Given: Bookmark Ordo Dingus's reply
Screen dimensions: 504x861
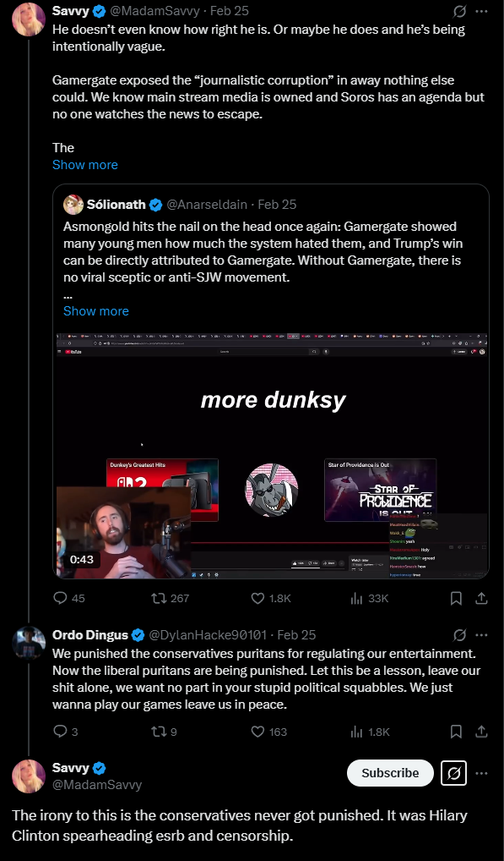Looking at the screenshot, I should coord(456,732).
